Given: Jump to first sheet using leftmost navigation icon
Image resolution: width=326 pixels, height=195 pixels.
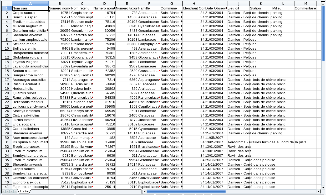Looking at the screenshot, I should point(4,191).
